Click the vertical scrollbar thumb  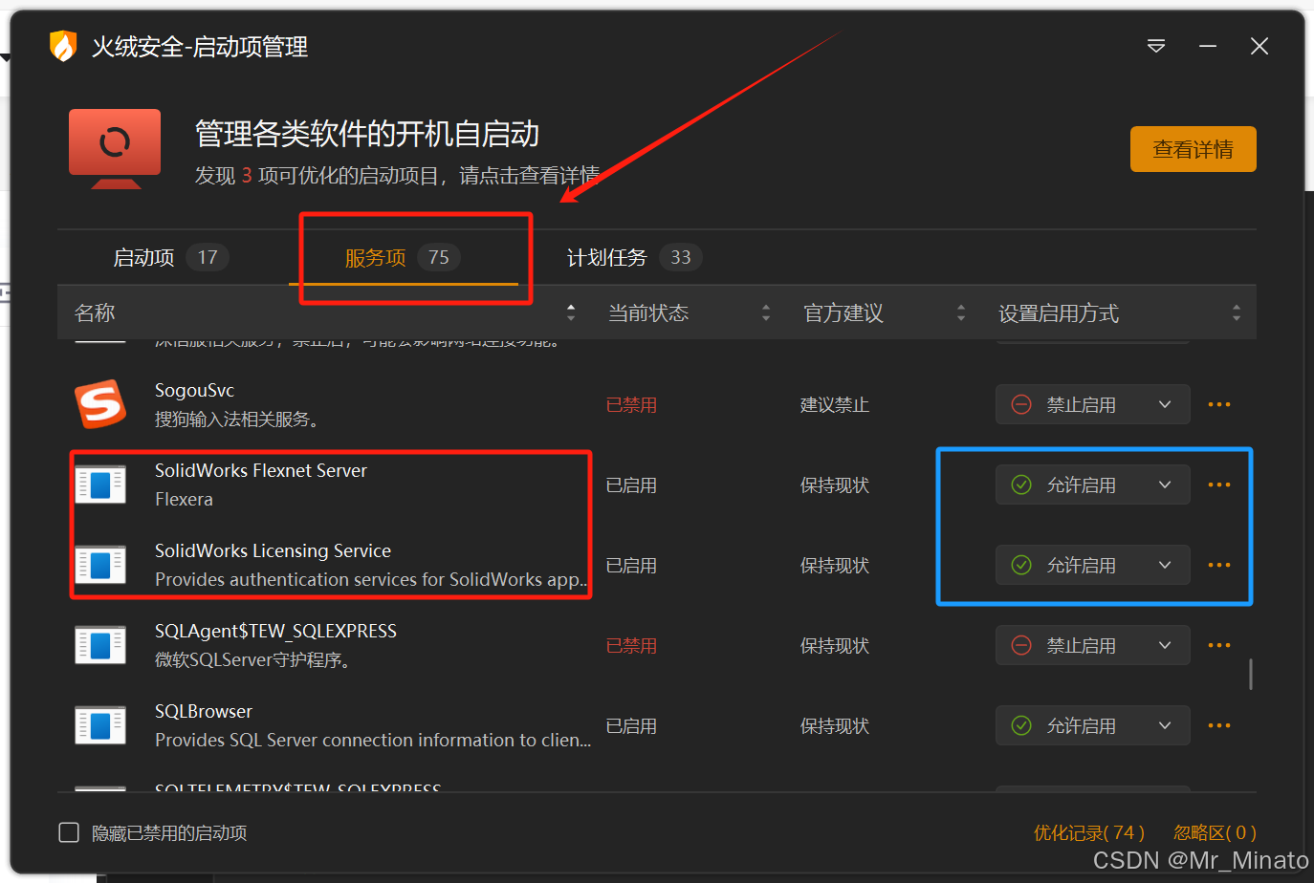(1251, 674)
